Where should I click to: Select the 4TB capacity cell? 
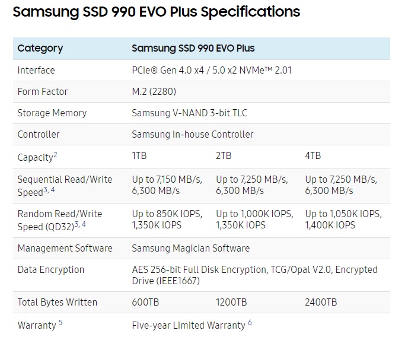pyautogui.click(x=312, y=156)
